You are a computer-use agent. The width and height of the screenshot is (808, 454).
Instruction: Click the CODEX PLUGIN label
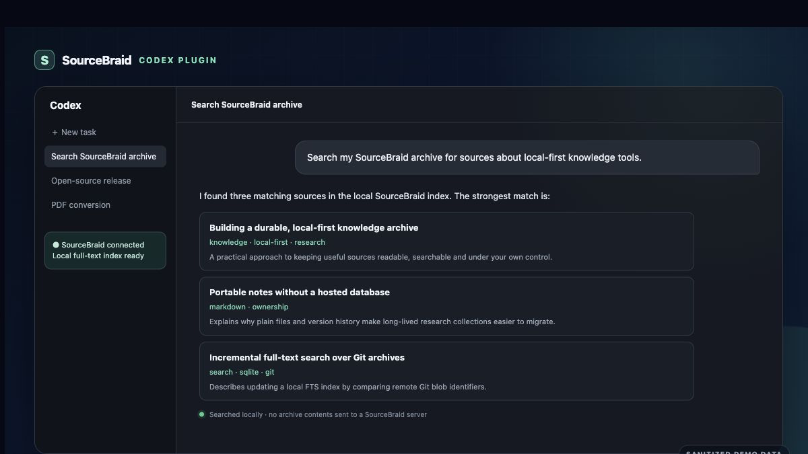[x=178, y=60]
